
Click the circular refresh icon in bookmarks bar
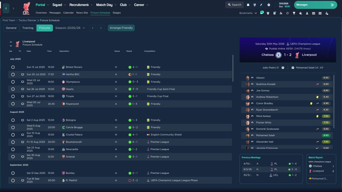tap(287, 13)
